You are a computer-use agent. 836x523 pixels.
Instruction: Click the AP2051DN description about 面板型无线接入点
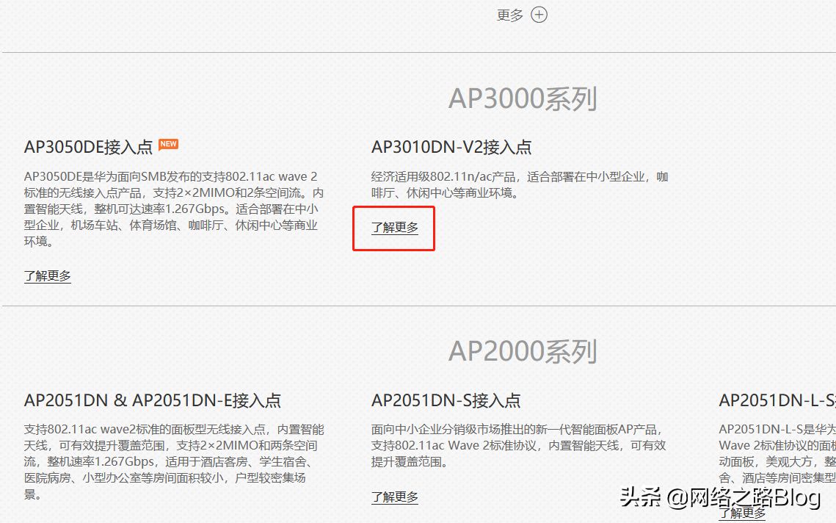pyautogui.click(x=174, y=461)
